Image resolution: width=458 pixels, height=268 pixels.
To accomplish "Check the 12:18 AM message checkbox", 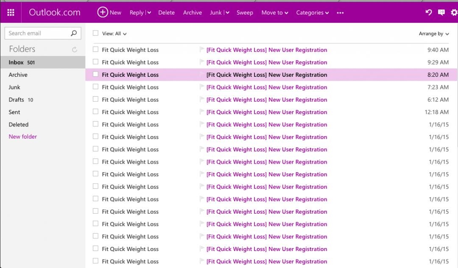I will [x=95, y=112].
